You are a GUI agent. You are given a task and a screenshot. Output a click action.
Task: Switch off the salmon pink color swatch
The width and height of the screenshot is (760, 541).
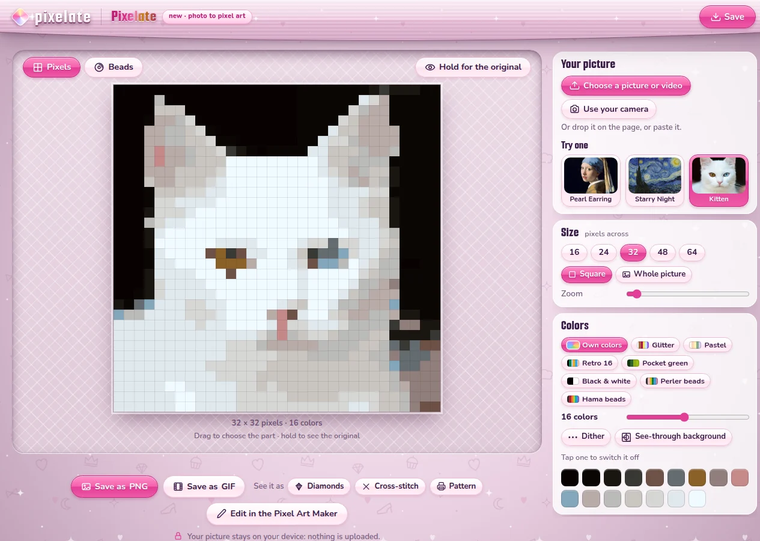tap(740, 478)
